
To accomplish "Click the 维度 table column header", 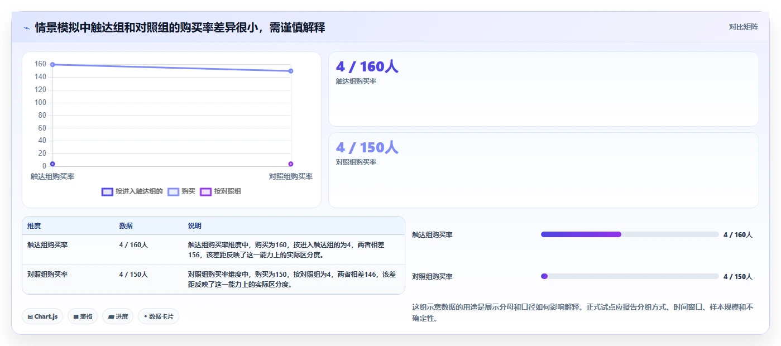I will pyautogui.click(x=34, y=226).
